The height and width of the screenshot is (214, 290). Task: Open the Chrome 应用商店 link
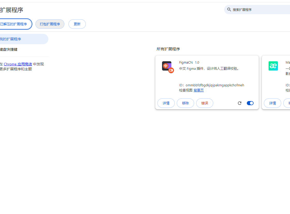[18, 64]
